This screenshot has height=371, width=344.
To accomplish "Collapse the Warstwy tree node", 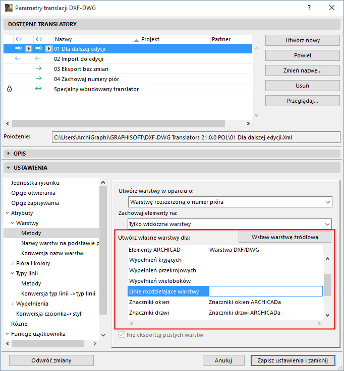I will (12, 223).
